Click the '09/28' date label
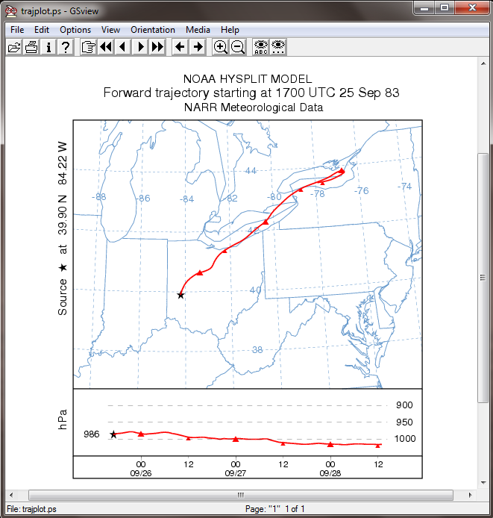The height and width of the screenshot is (518, 493). 330,473
